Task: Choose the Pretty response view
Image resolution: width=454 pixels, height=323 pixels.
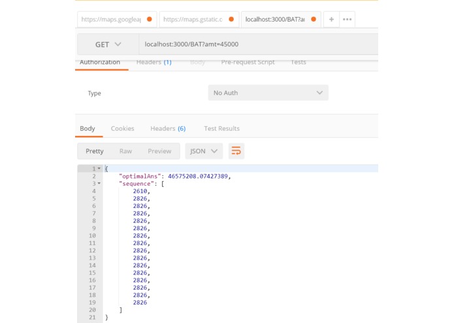Action: point(94,151)
